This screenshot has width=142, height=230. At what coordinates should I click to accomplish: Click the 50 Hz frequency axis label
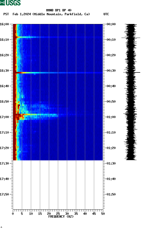click(x=103, y=214)
